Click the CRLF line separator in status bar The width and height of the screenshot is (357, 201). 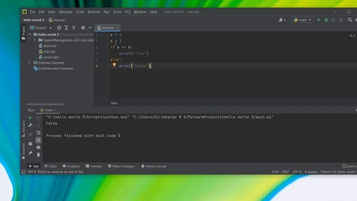pyautogui.click(x=285, y=172)
